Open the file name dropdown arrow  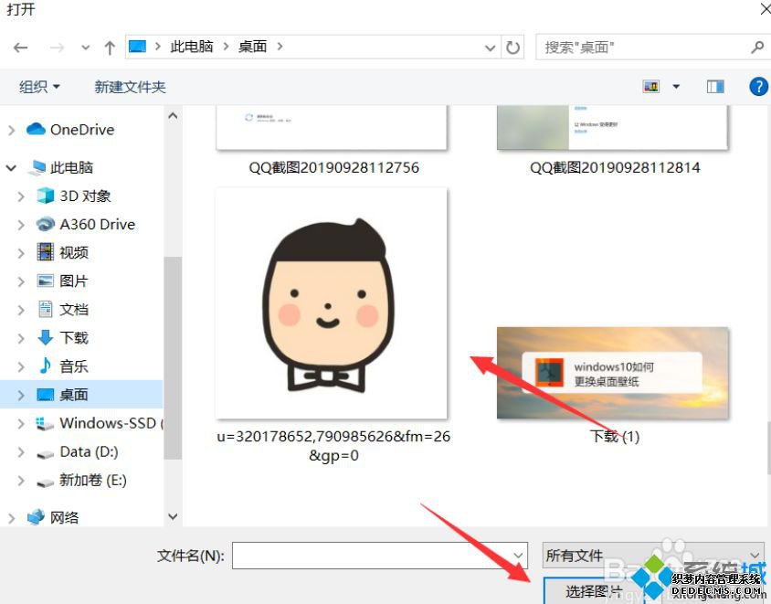click(x=518, y=556)
